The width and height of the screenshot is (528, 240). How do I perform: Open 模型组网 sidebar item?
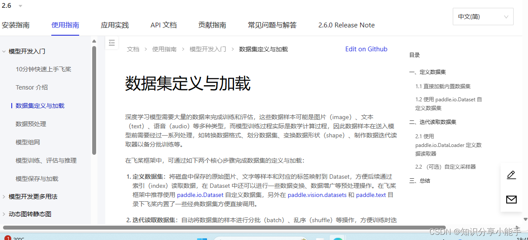click(28, 142)
